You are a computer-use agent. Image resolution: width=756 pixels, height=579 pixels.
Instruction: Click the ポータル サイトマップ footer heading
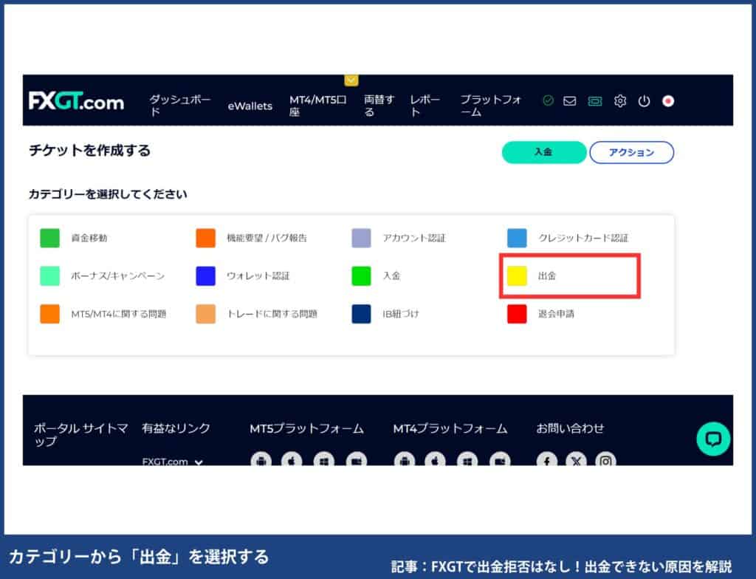pyautogui.click(x=81, y=435)
